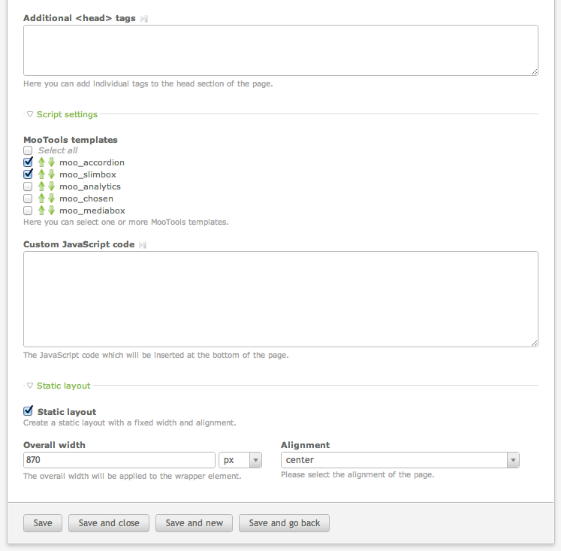Focus the Overall width input field
This screenshot has height=551, width=561.
[x=119, y=460]
